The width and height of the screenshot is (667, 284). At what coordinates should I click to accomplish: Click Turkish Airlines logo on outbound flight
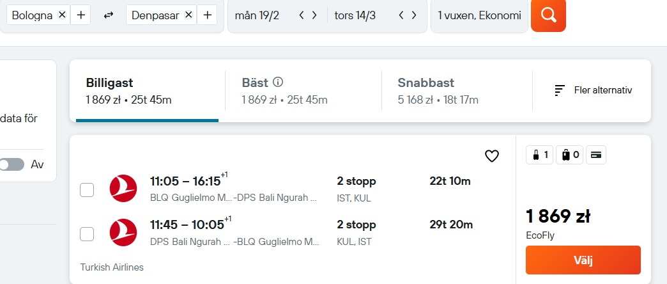pyautogui.click(x=123, y=188)
